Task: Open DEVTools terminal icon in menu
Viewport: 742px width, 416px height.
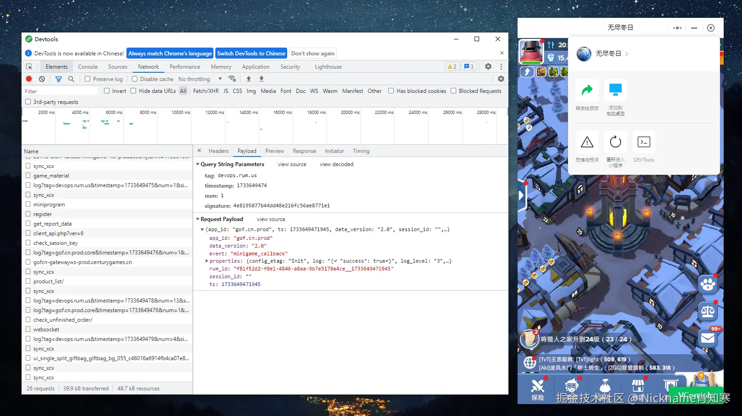Action: click(644, 142)
